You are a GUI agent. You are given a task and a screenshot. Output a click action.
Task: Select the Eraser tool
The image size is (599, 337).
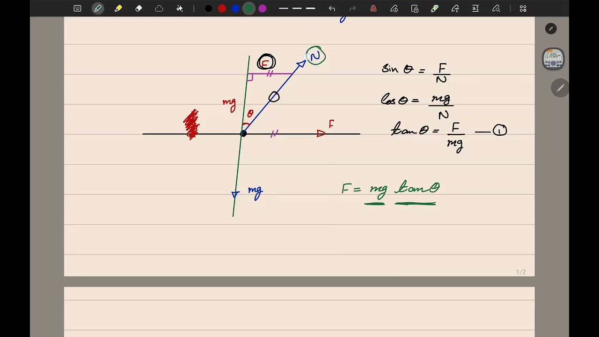click(139, 8)
